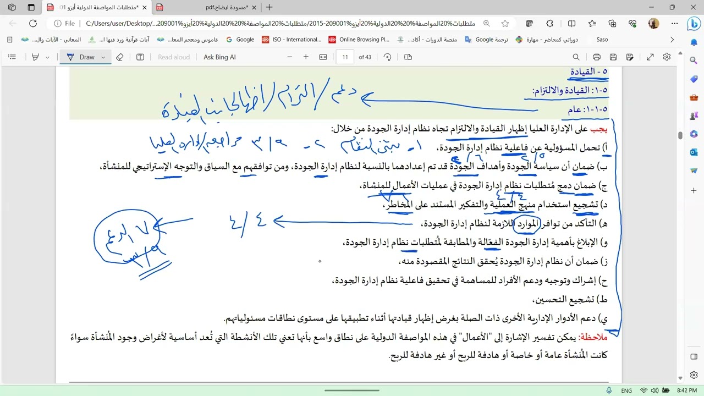Image resolution: width=704 pixels, height=396 pixels.
Task: Open the Saso bookmark
Action: 602,40
